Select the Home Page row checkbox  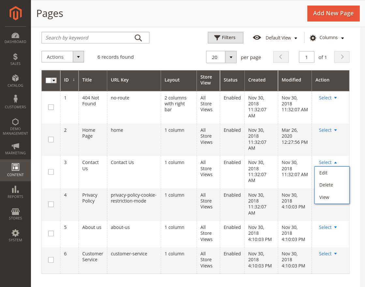tap(51, 139)
